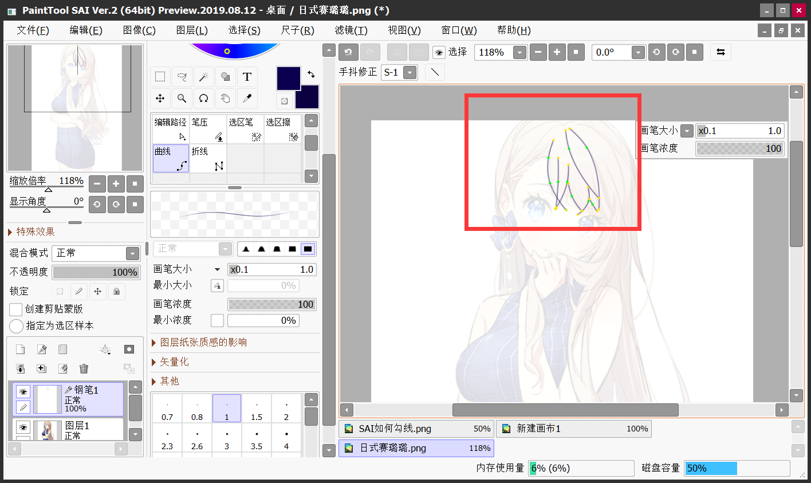Open the 图层(L) menu
This screenshot has width=811, height=483.
click(192, 30)
